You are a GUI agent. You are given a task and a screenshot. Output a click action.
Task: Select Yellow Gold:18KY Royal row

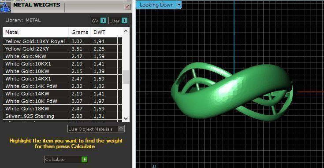[x=63, y=41]
